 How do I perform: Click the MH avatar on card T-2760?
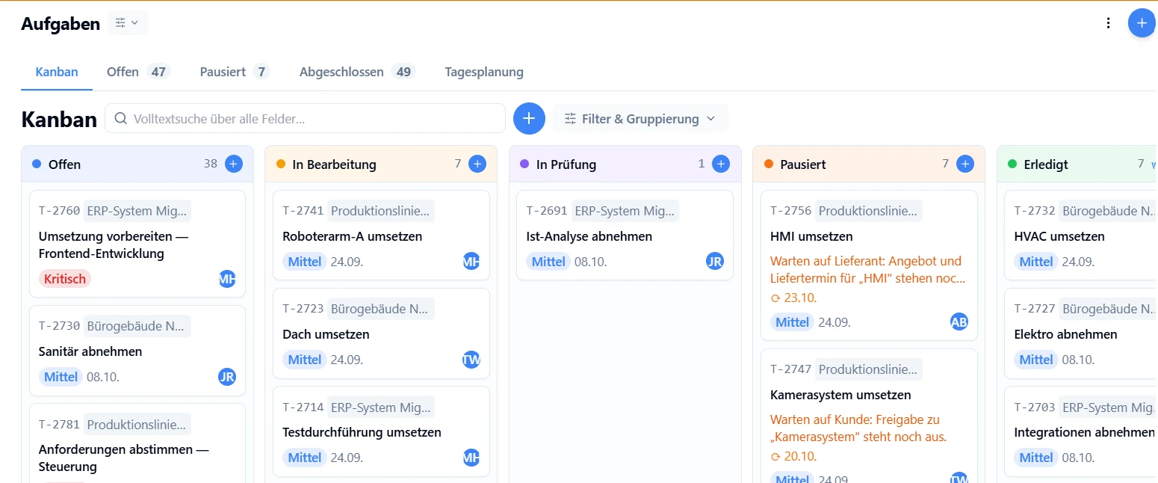(227, 279)
